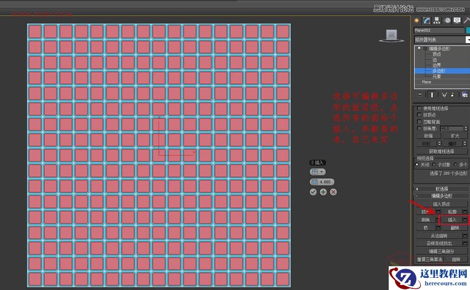The width and height of the screenshot is (470, 290).
Task: Open settings box next to 从边旋转
Action: (465, 236)
